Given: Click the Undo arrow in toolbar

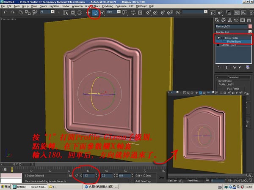Looking at the screenshot, I should [5, 13].
